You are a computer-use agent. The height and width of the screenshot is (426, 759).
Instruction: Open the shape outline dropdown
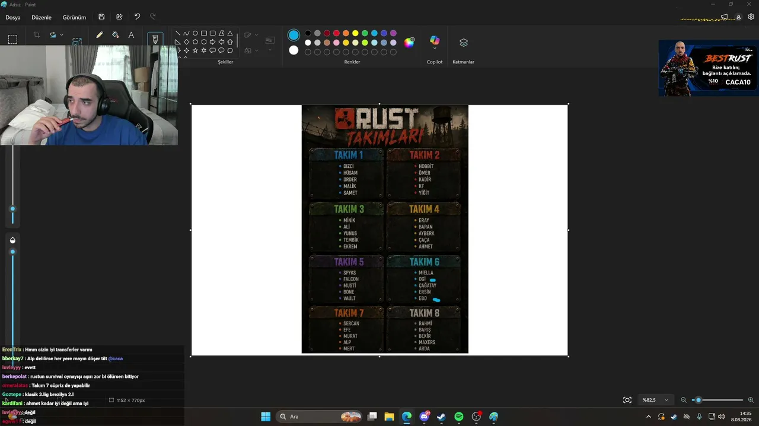click(251, 35)
